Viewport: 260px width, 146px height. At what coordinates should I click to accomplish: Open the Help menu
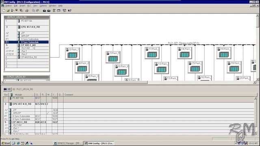click(60, 6)
